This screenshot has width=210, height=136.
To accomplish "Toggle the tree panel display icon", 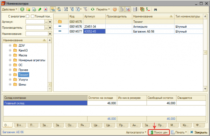I will (122, 9).
